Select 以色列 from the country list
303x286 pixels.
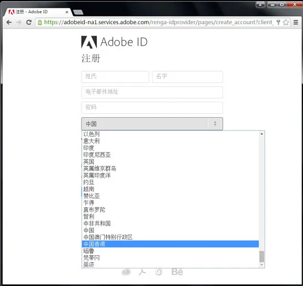[x=170, y=134]
